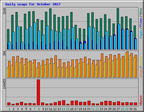
Task: Click day label 7 on the x-axis
Action: (35, 109)
